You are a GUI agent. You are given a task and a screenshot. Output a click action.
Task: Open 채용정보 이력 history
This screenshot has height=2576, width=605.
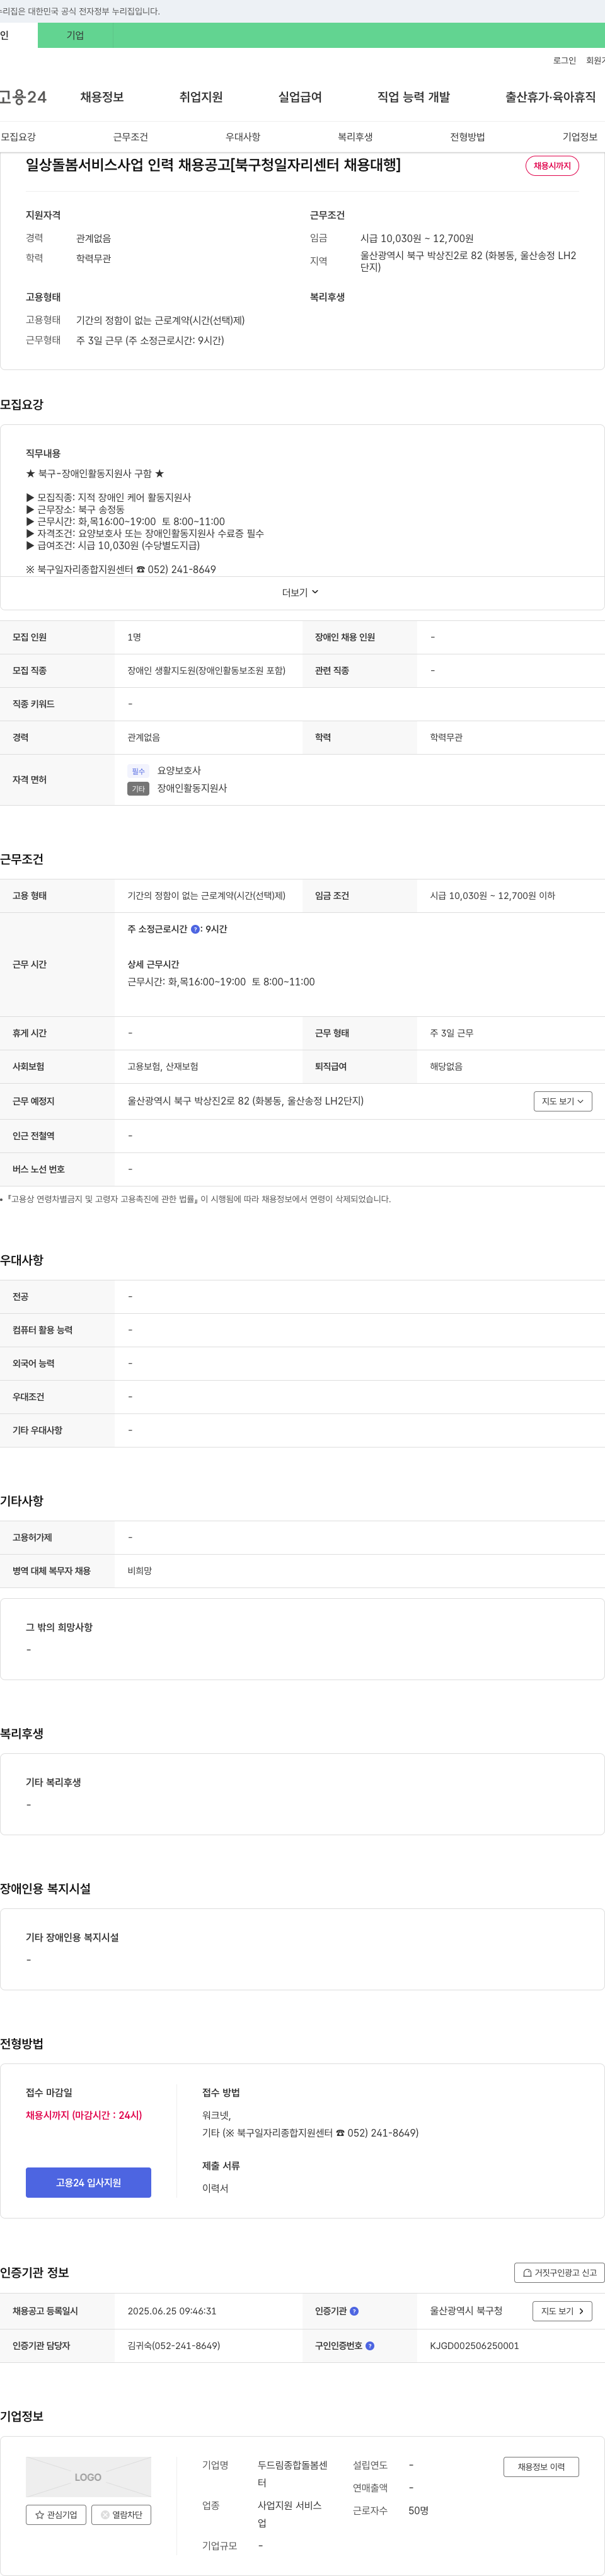[541, 2466]
